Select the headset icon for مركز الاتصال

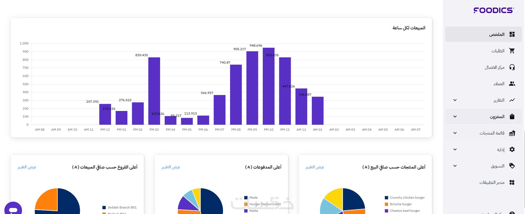tap(512, 67)
